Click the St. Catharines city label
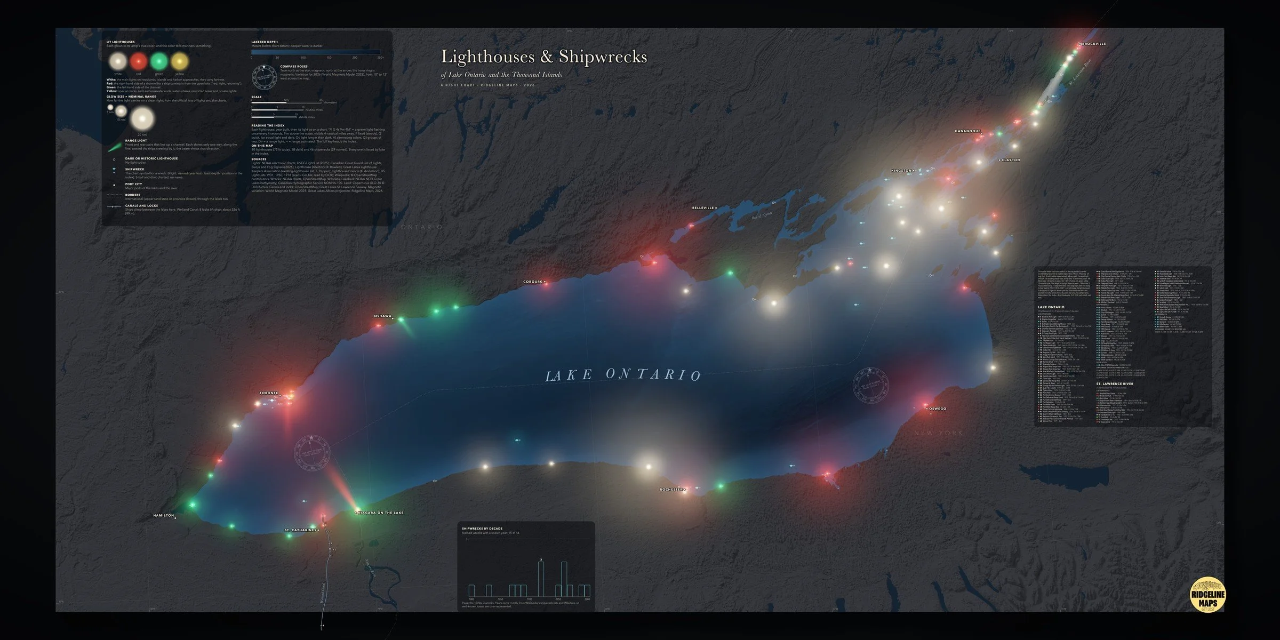The height and width of the screenshot is (640, 1280). [300, 531]
